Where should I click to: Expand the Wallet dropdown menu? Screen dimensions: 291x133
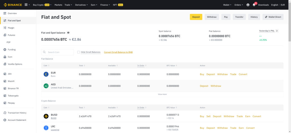point(227,5)
